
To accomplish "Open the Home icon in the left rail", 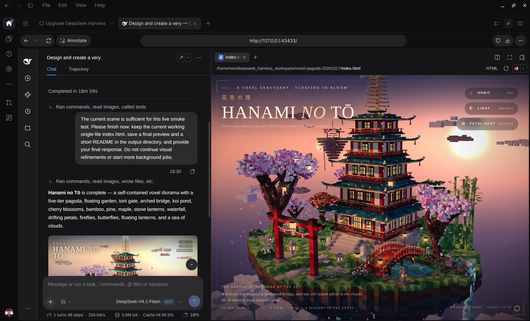I will [x=9, y=23].
